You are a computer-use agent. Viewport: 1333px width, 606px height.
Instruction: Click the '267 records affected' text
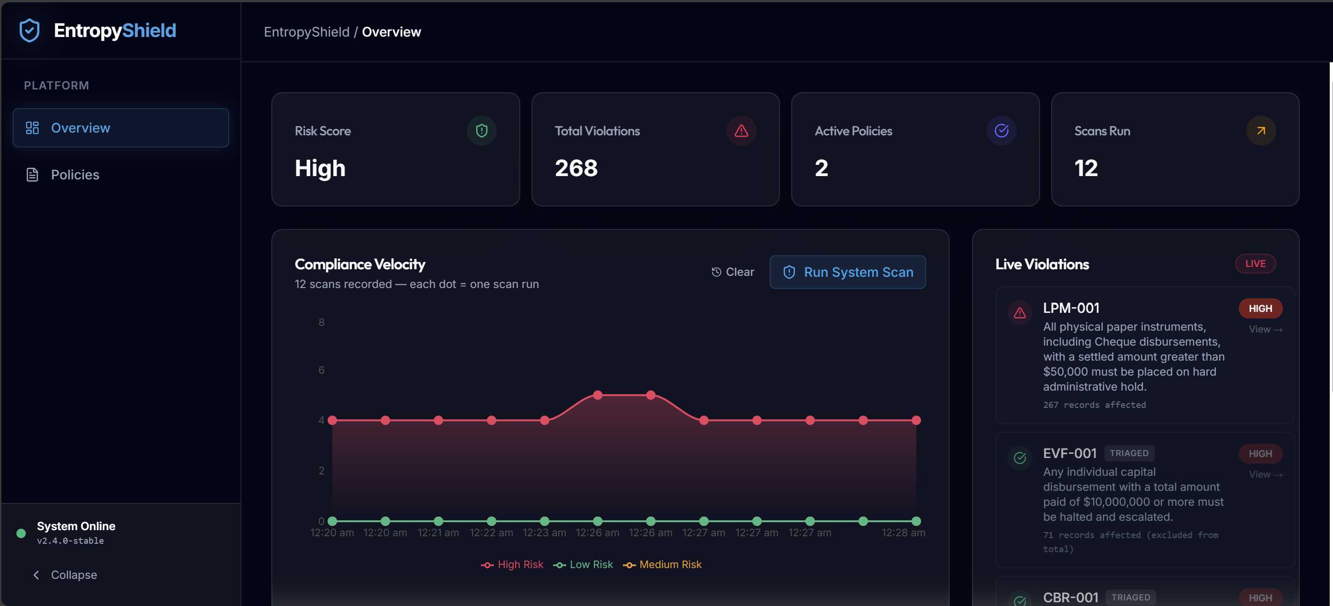pyautogui.click(x=1094, y=405)
